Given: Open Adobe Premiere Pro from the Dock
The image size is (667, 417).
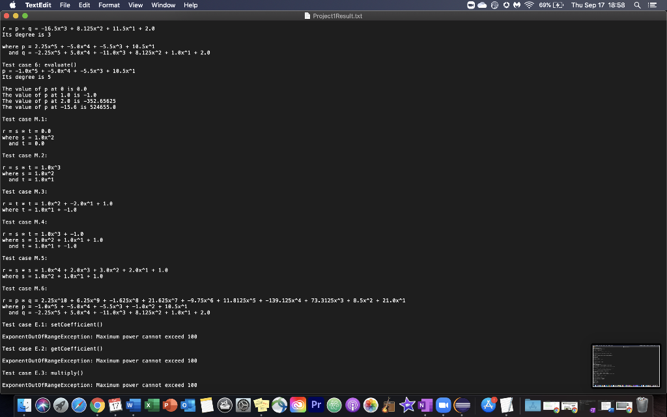Looking at the screenshot, I should pyautogui.click(x=316, y=405).
